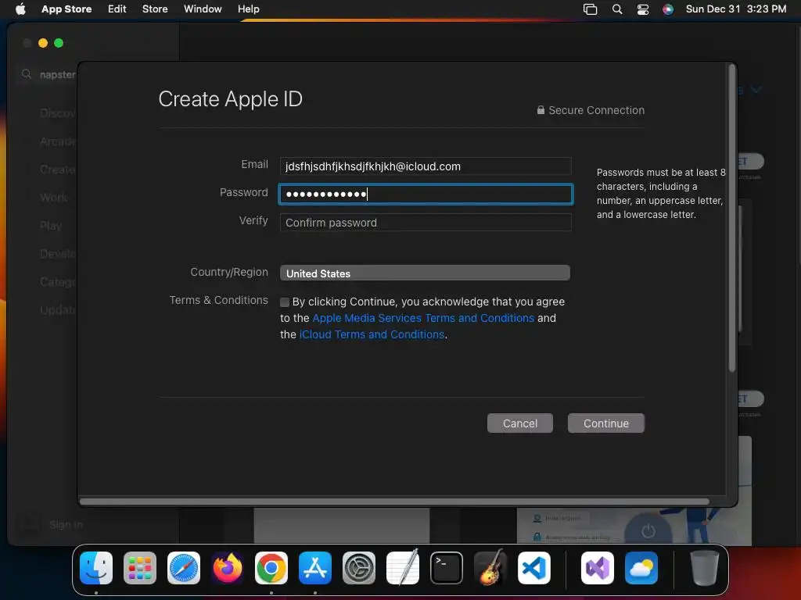
Task: Click the Stage Manager menu bar icon
Action: pos(590,9)
